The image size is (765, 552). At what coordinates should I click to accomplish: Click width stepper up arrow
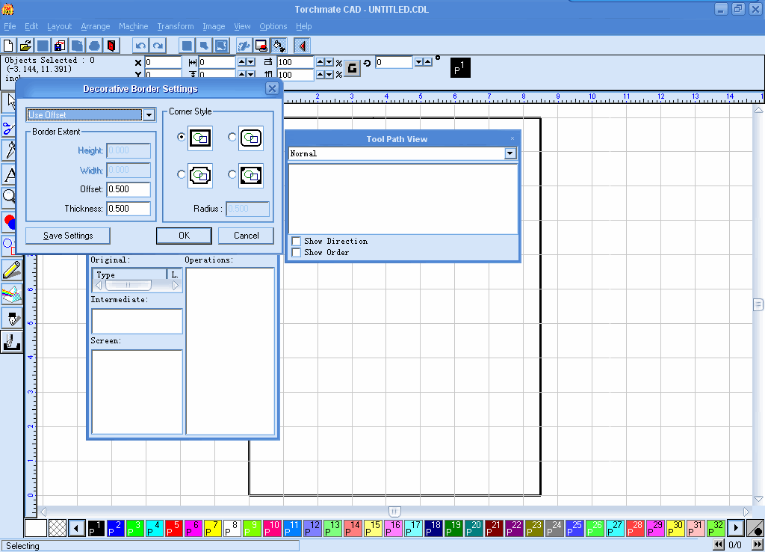(241, 62)
